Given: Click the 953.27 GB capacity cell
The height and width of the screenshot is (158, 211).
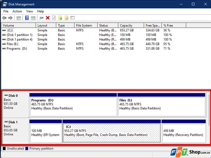Looking at the screenshot, I should 127,30.
